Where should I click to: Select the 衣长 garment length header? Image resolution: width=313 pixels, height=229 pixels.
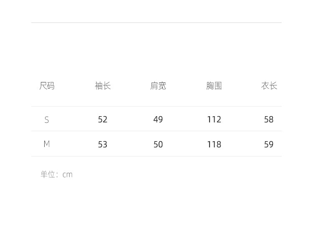[x=269, y=86]
